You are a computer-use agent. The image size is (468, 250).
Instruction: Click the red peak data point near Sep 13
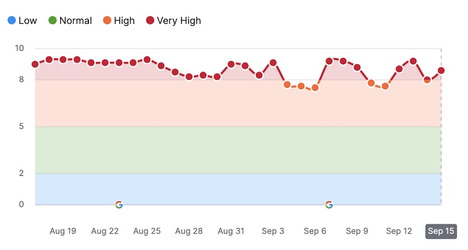click(413, 61)
